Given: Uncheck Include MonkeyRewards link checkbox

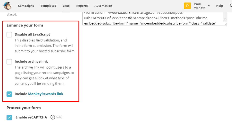Looking at the screenshot, I should (9, 94).
